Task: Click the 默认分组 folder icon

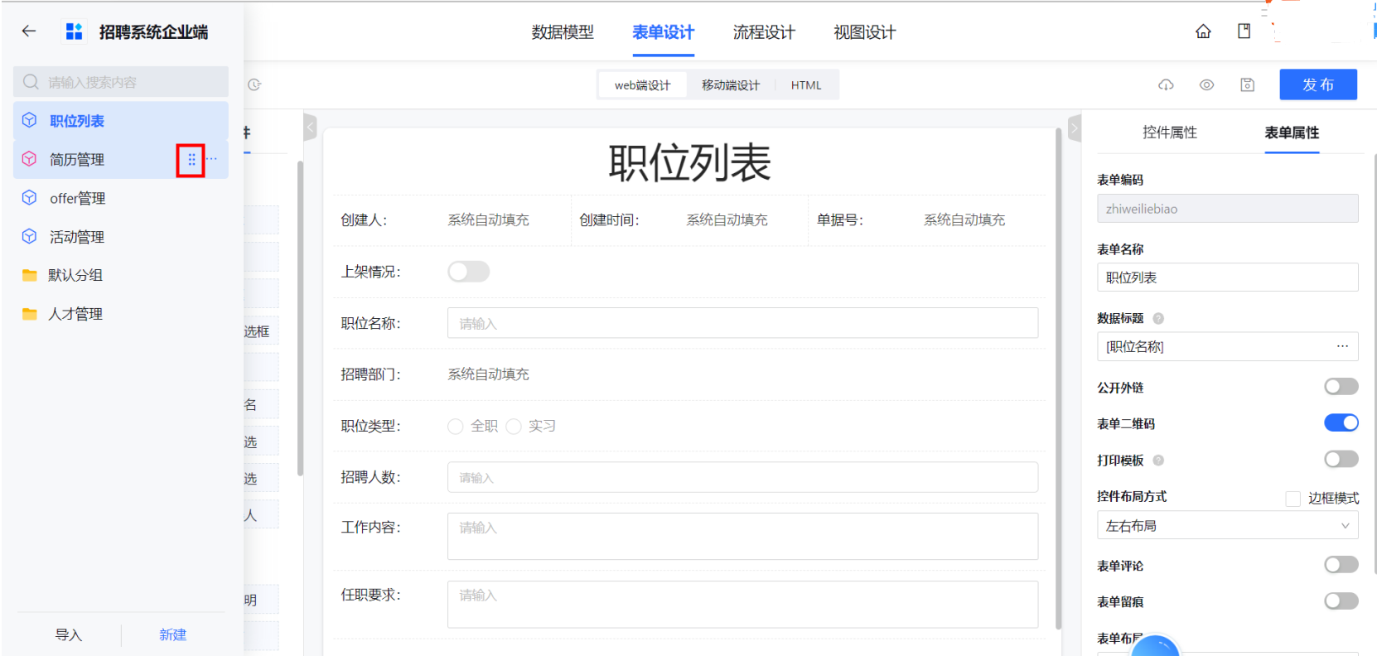Action: coord(30,275)
